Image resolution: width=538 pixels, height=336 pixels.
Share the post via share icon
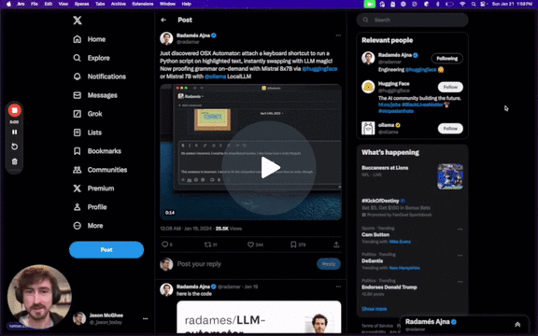[336, 245]
